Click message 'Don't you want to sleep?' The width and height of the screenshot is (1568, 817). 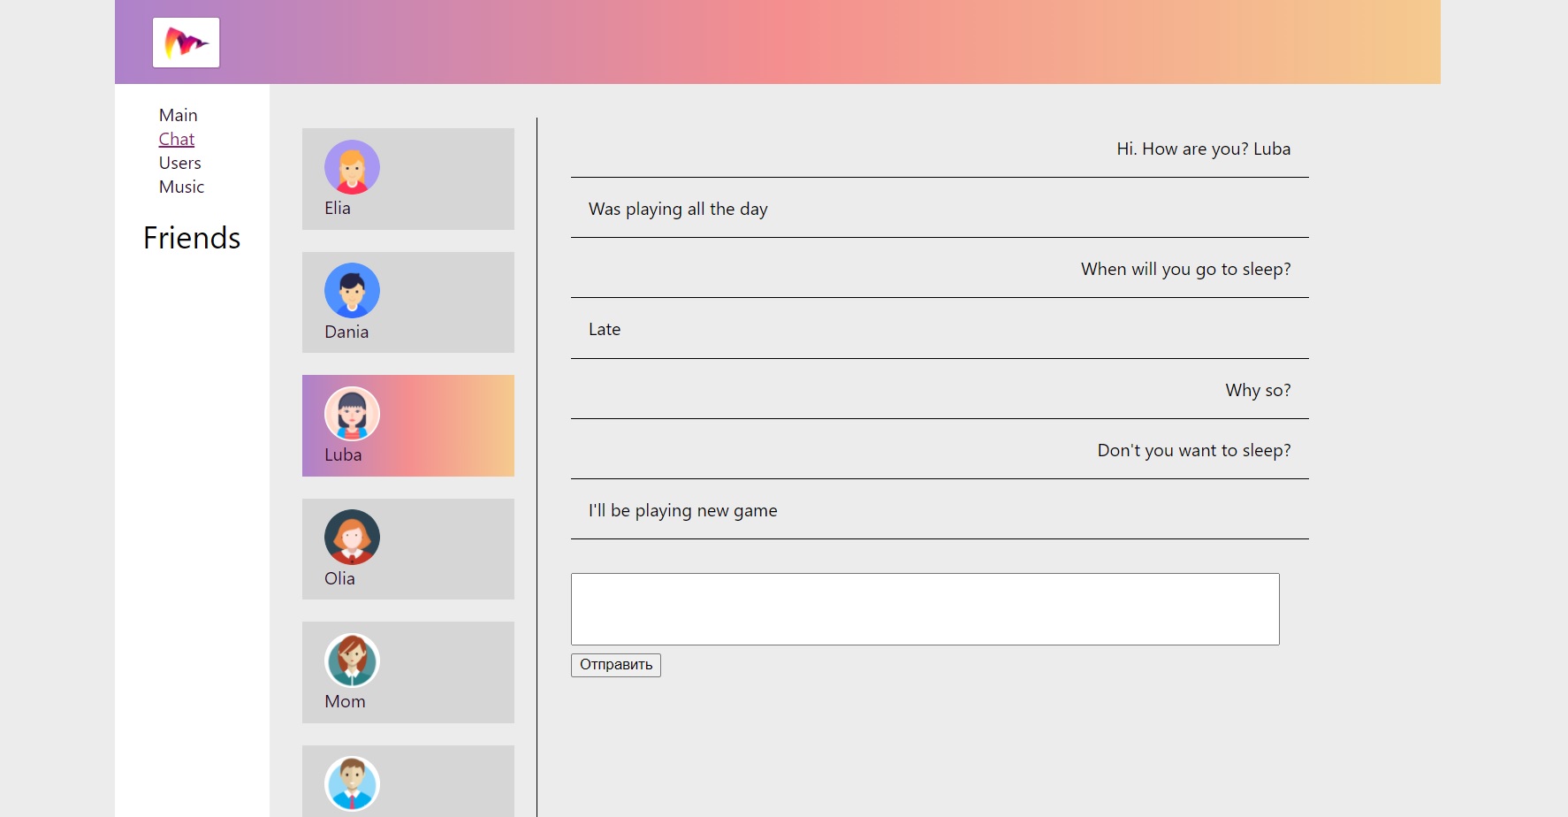(1194, 450)
